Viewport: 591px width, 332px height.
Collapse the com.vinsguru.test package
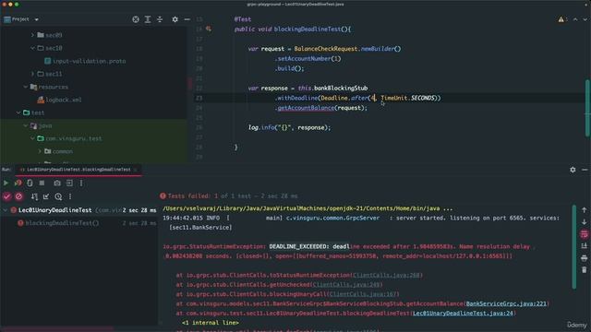[33, 138]
